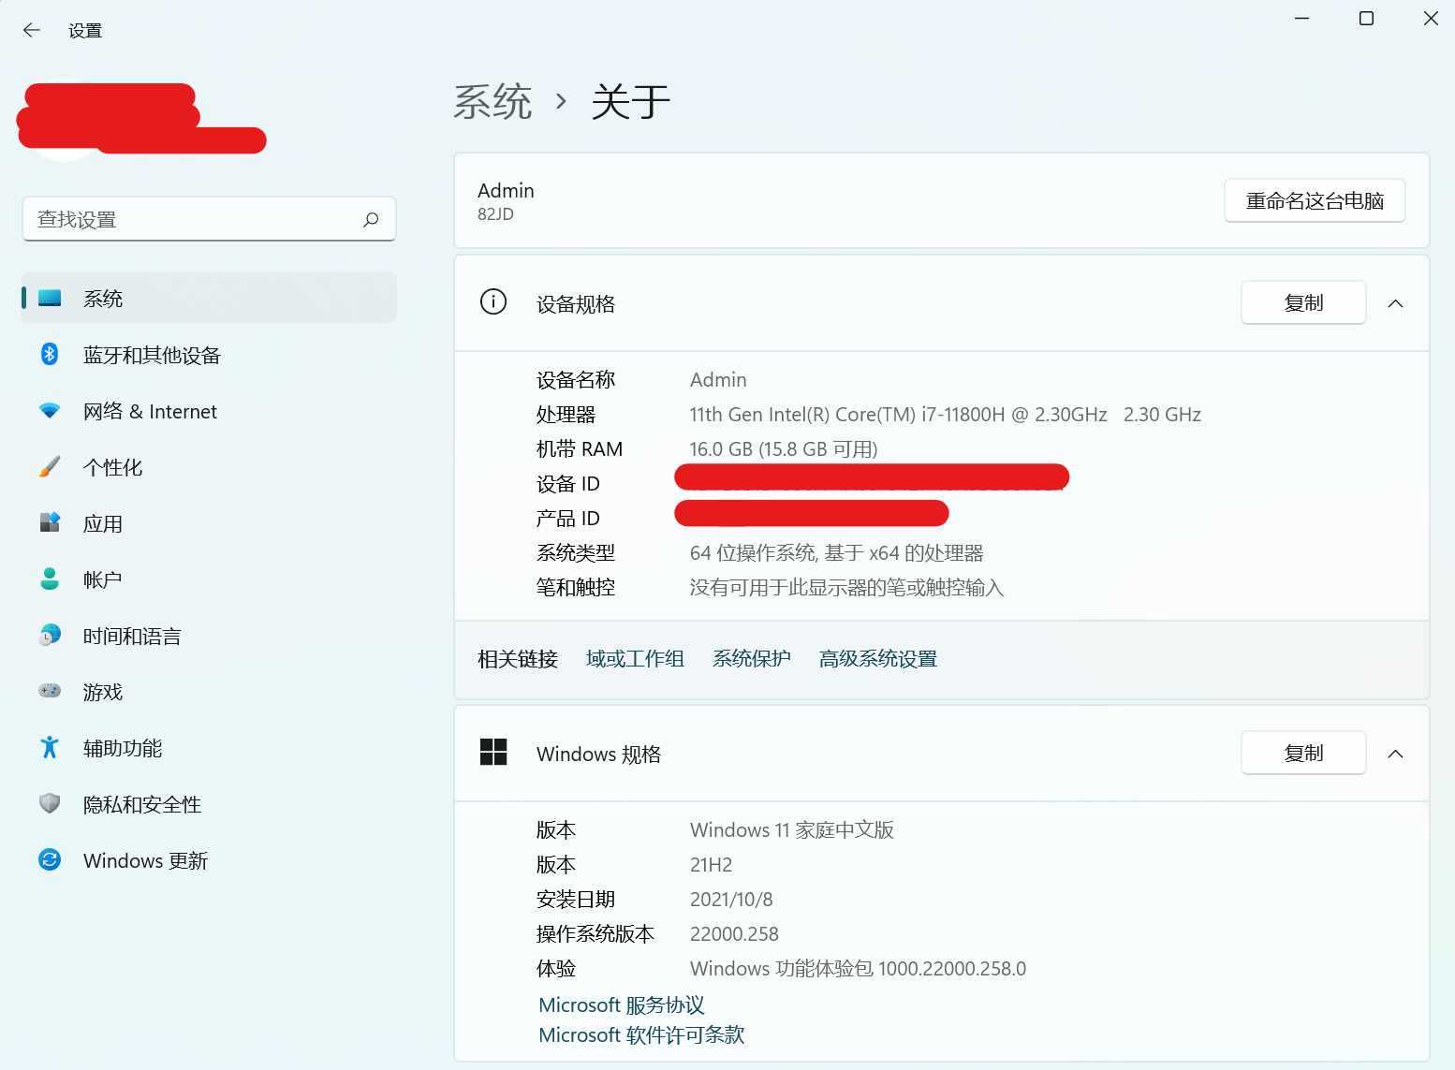Screen dimensions: 1455x1070
Task: Go back using the arrow icon
Action: [x=32, y=30]
